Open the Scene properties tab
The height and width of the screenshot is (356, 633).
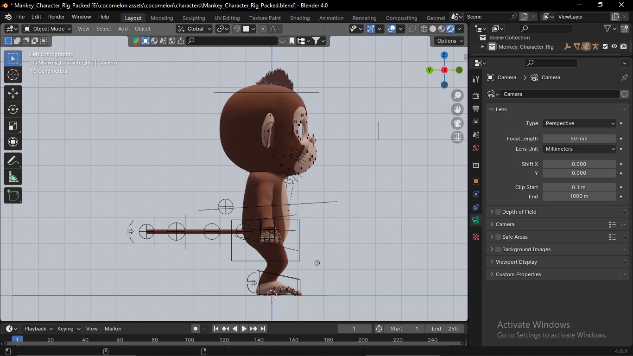(x=476, y=135)
